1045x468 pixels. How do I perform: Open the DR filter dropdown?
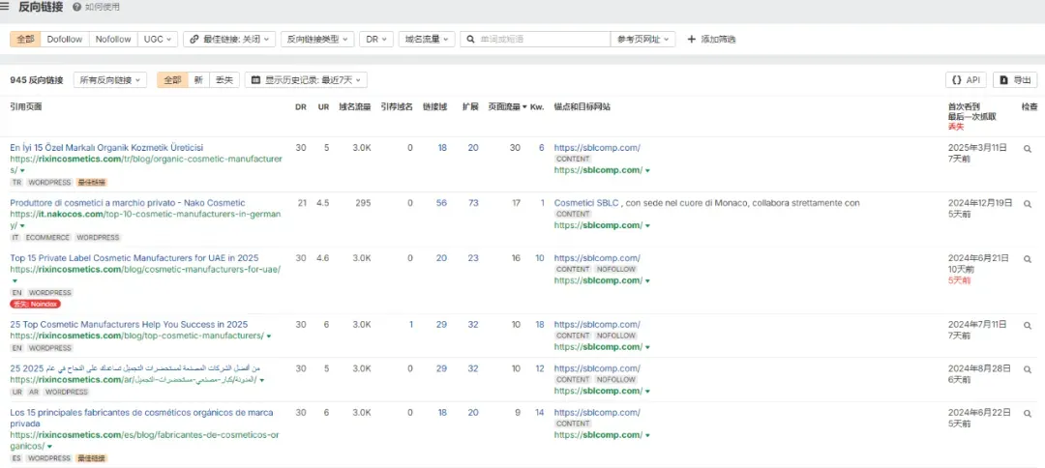(376, 40)
